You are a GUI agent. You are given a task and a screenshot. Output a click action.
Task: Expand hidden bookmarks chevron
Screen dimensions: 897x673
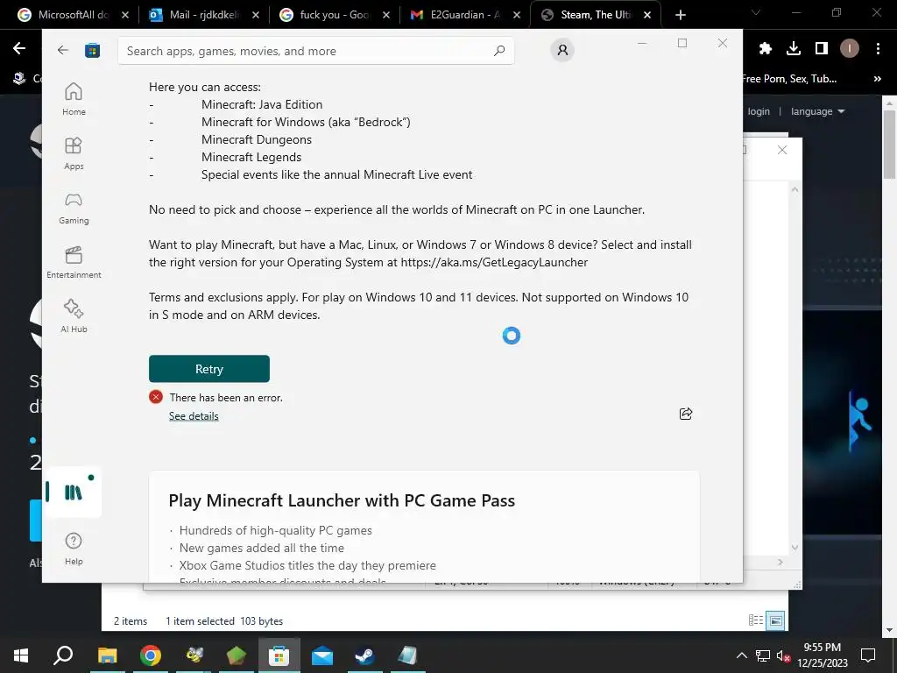878,79
